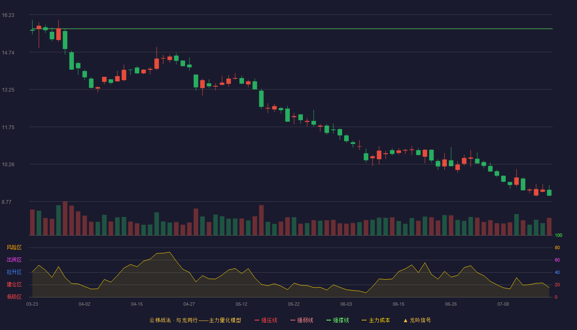Click the 13.25 price axis label
This screenshot has width=577, height=330.
(x=8, y=90)
